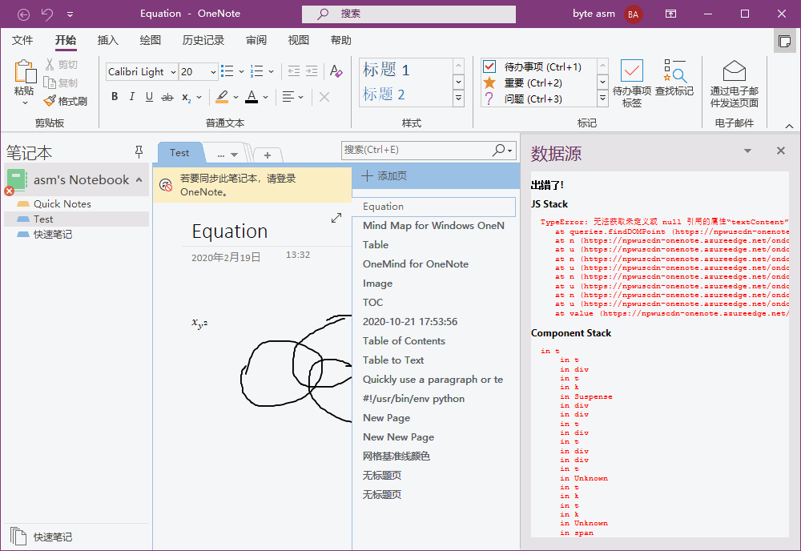This screenshot has height=551, width=801.
Task: Open the font size dropdown
Action: click(213, 72)
